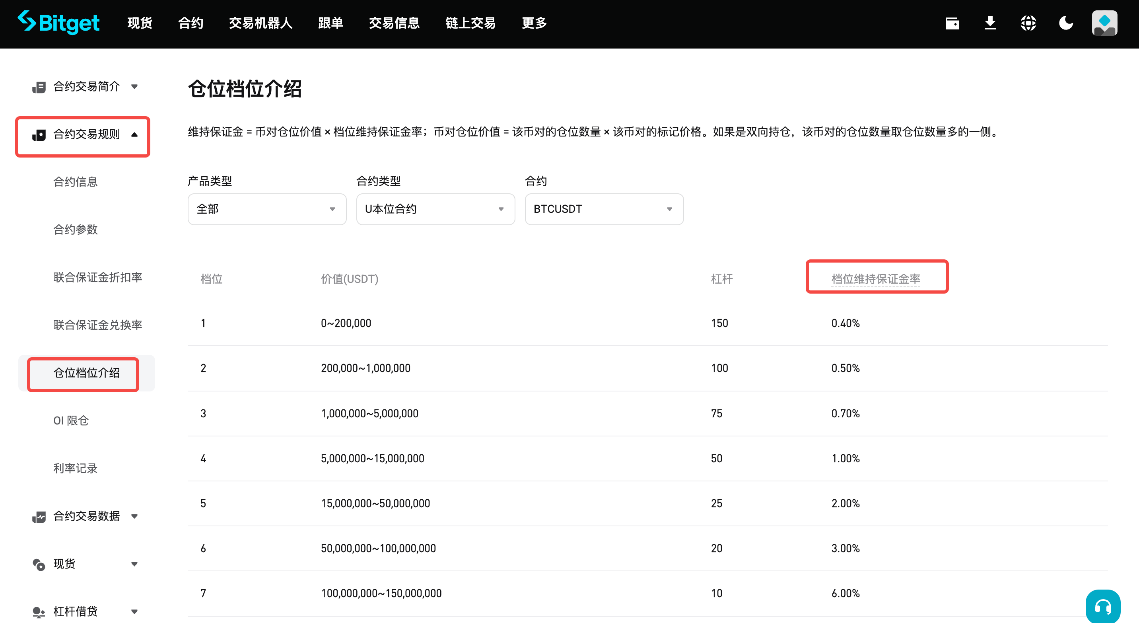This screenshot has height=623, width=1139.
Task: Expand the 现货 sidebar section
Action: (x=134, y=564)
